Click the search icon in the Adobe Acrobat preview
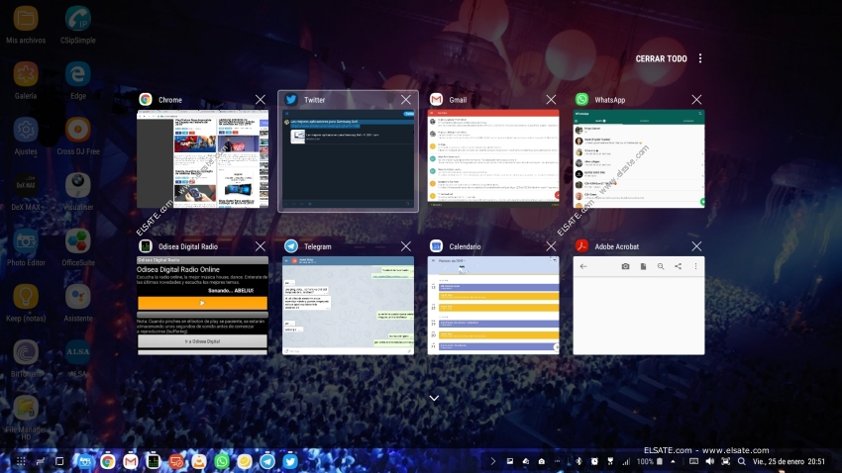The width and height of the screenshot is (842, 473). click(661, 266)
